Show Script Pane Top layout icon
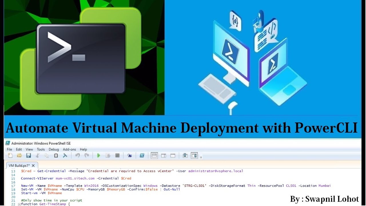The image size is (366, 206). 154,156
